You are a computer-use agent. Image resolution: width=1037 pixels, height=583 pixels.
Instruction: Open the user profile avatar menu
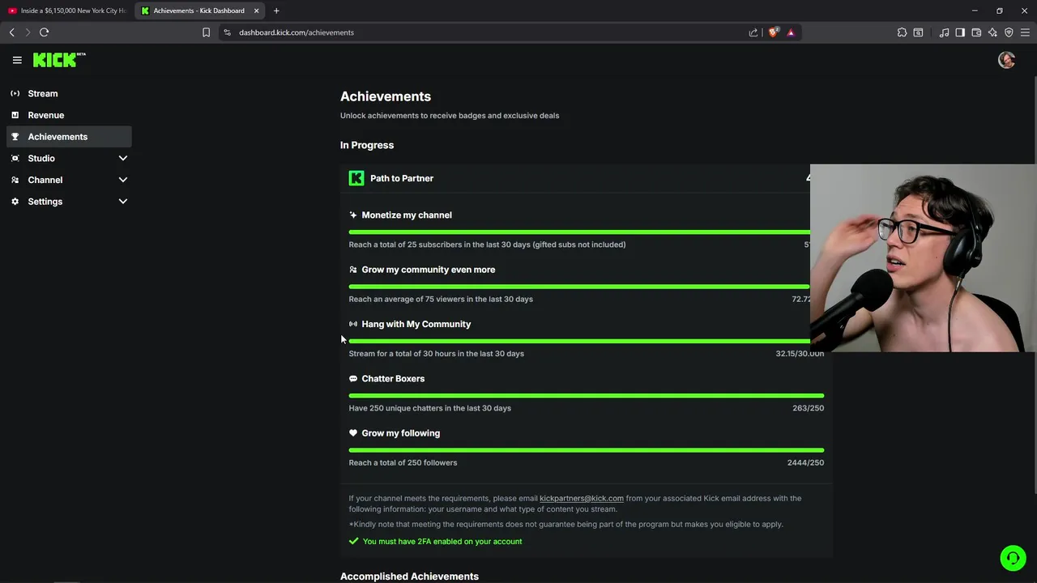(x=1006, y=60)
